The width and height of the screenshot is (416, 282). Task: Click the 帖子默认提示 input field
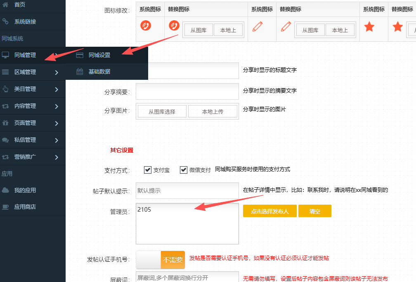[187, 191]
